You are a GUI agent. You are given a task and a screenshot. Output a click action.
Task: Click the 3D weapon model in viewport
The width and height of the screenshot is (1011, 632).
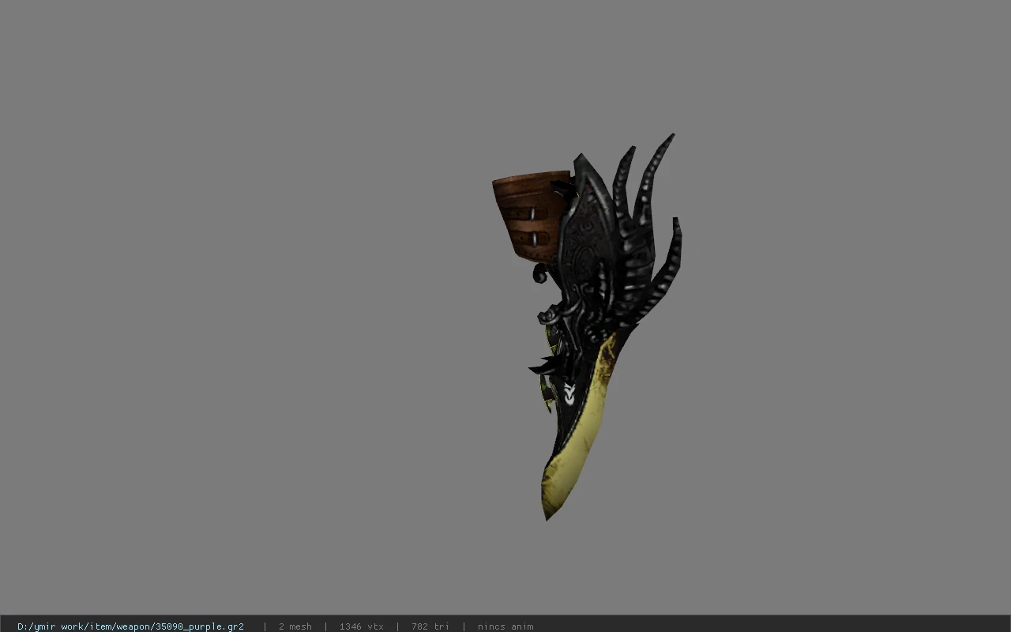587,326
